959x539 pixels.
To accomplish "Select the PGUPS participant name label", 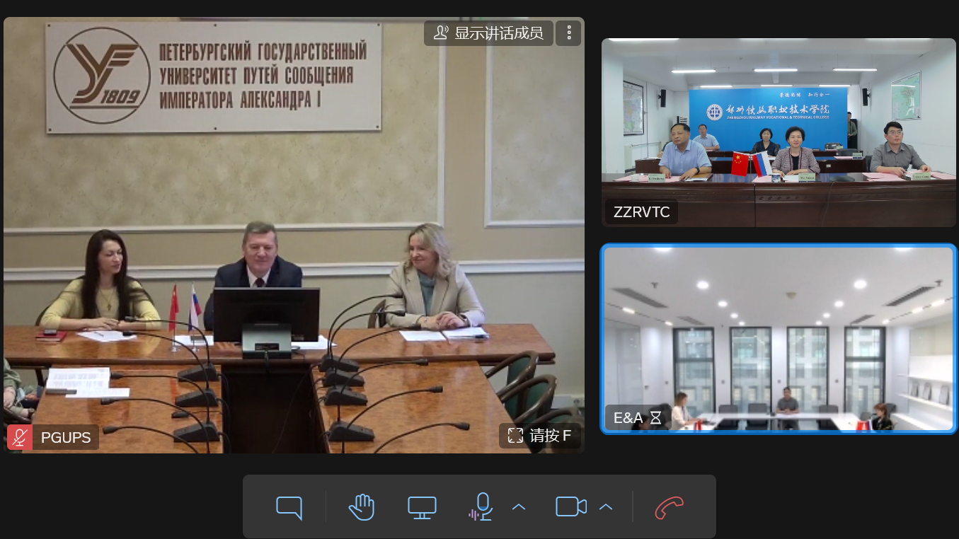I will [66, 438].
